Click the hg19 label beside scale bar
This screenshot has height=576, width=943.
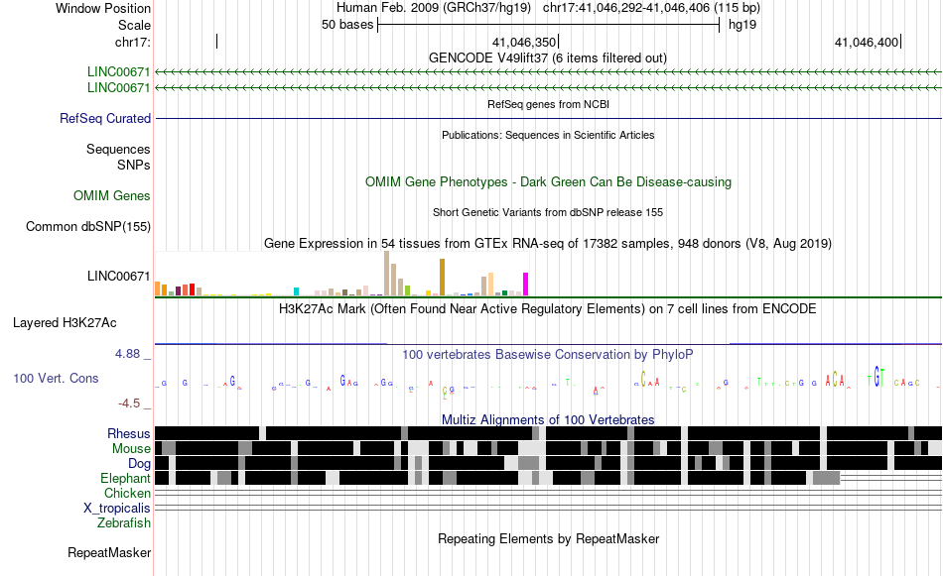pos(742,25)
